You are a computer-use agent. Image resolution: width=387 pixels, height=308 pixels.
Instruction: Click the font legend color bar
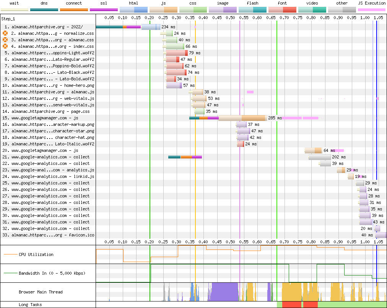click(282, 9)
